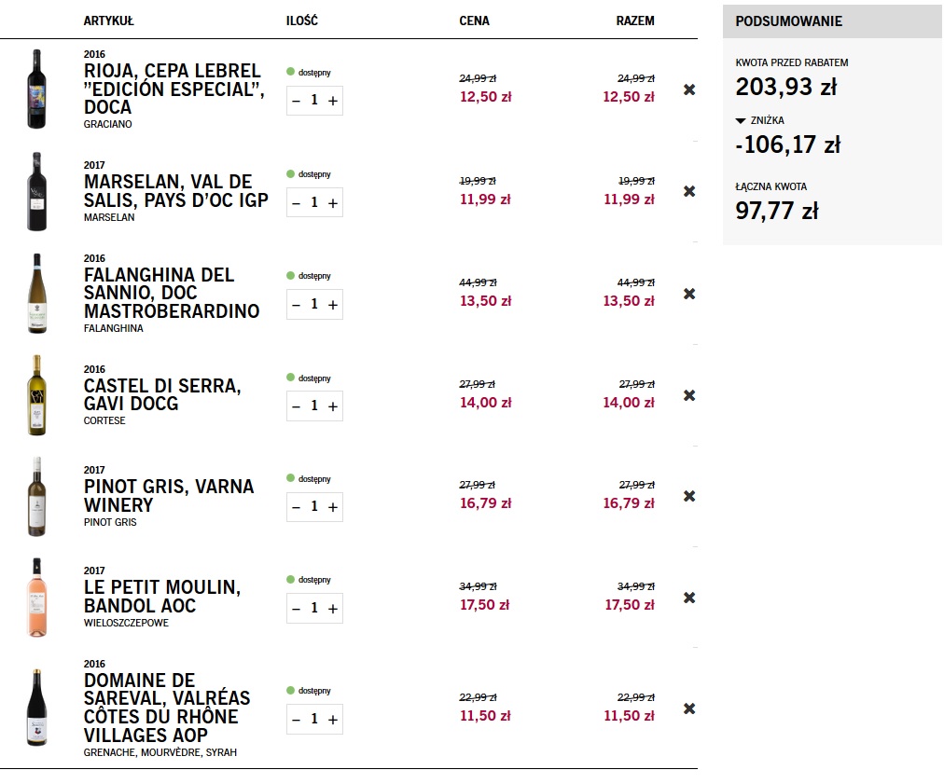The image size is (944, 784).
Task: Edit quantity field for Domaine de Sareval
Action: click(314, 719)
